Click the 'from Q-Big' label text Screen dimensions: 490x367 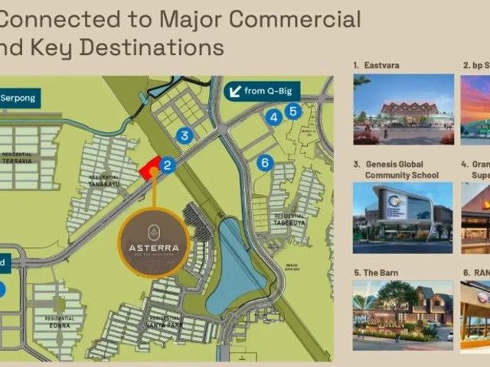268,91
